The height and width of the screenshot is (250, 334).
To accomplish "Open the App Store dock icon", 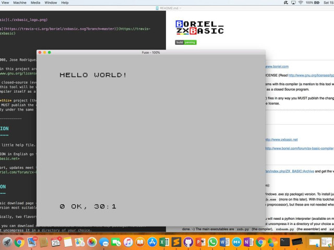I will [152, 242].
